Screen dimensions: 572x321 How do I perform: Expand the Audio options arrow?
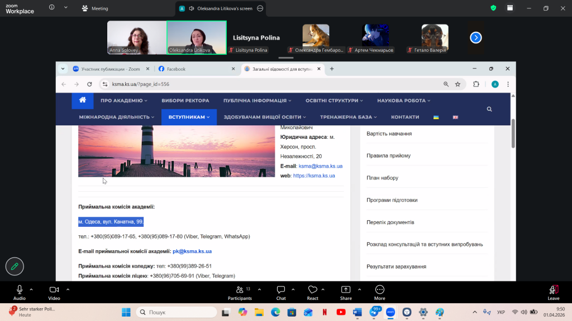[32, 289]
